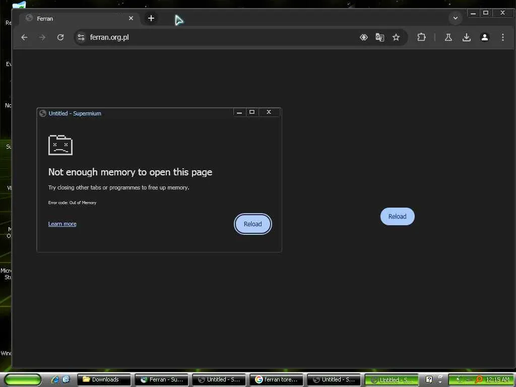Open the experiments flask icon
This screenshot has height=387, width=516.
[x=448, y=37]
